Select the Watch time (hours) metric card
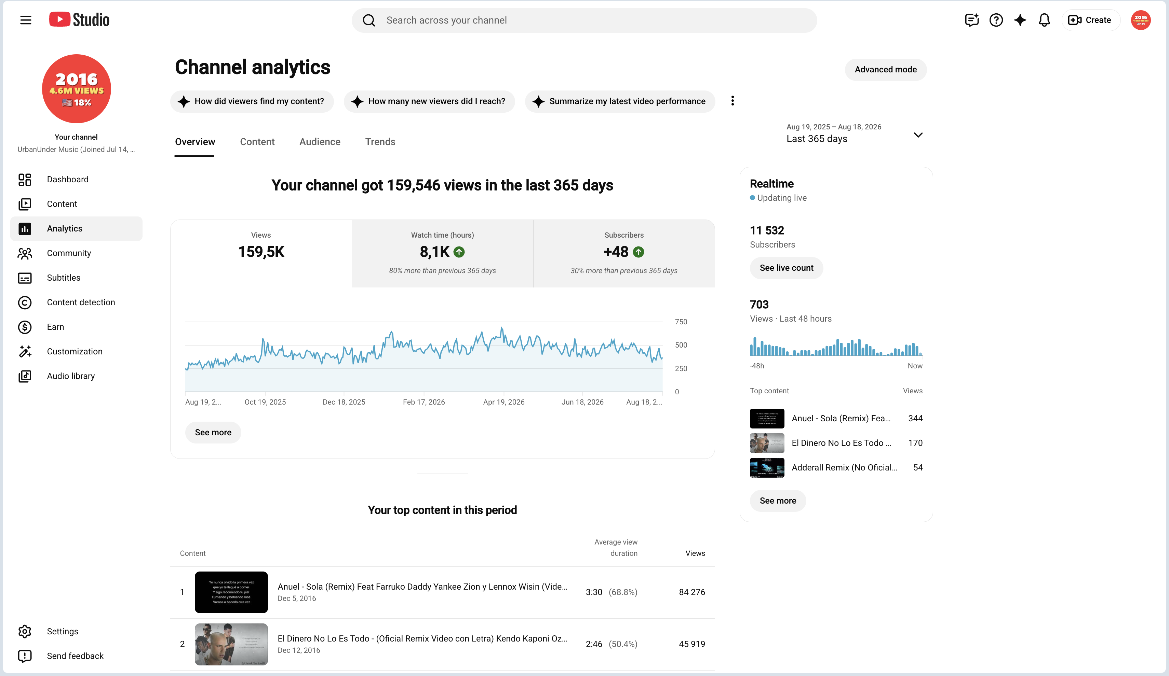The height and width of the screenshot is (676, 1169). (442, 253)
